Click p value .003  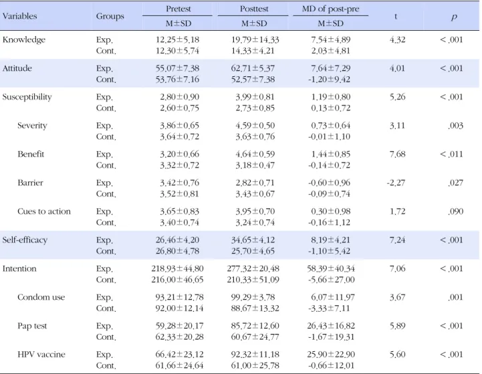[x=455, y=126]
